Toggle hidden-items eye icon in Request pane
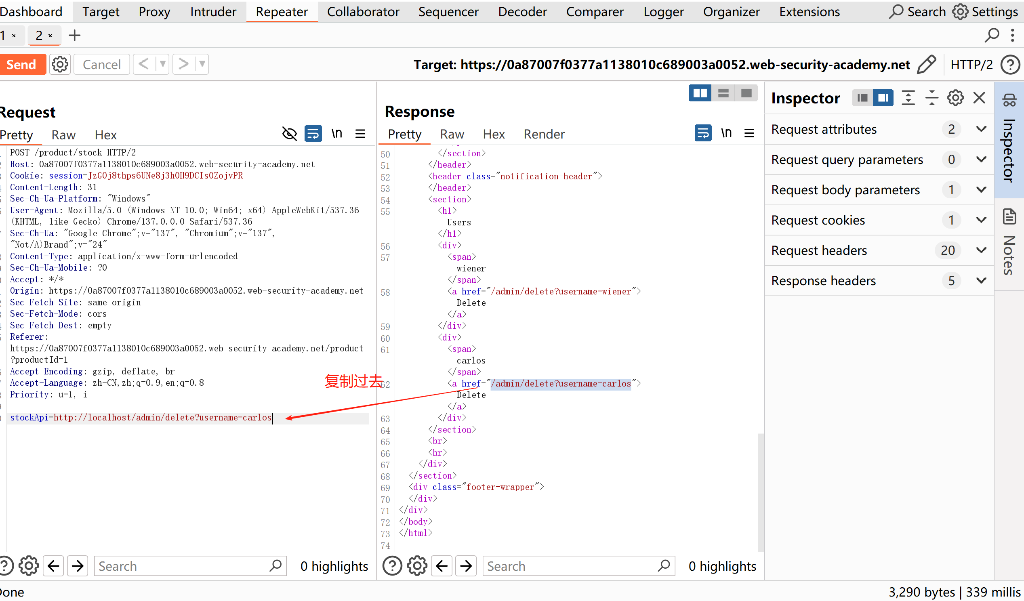This screenshot has height=601, width=1024. pos(289,134)
